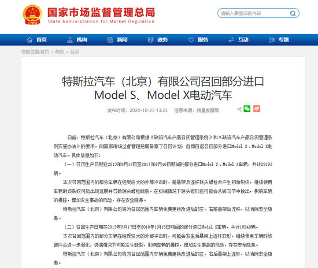318x268 pixels.
Task: Click the paragraph beginning （二）召回生产日期
Action: pos(160,227)
